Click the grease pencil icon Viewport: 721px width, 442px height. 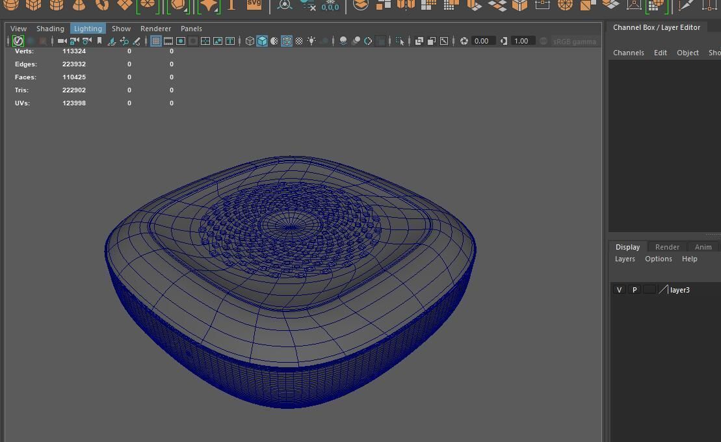point(137,41)
